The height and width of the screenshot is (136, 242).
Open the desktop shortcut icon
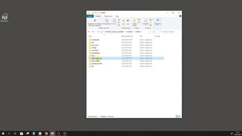(5, 18)
